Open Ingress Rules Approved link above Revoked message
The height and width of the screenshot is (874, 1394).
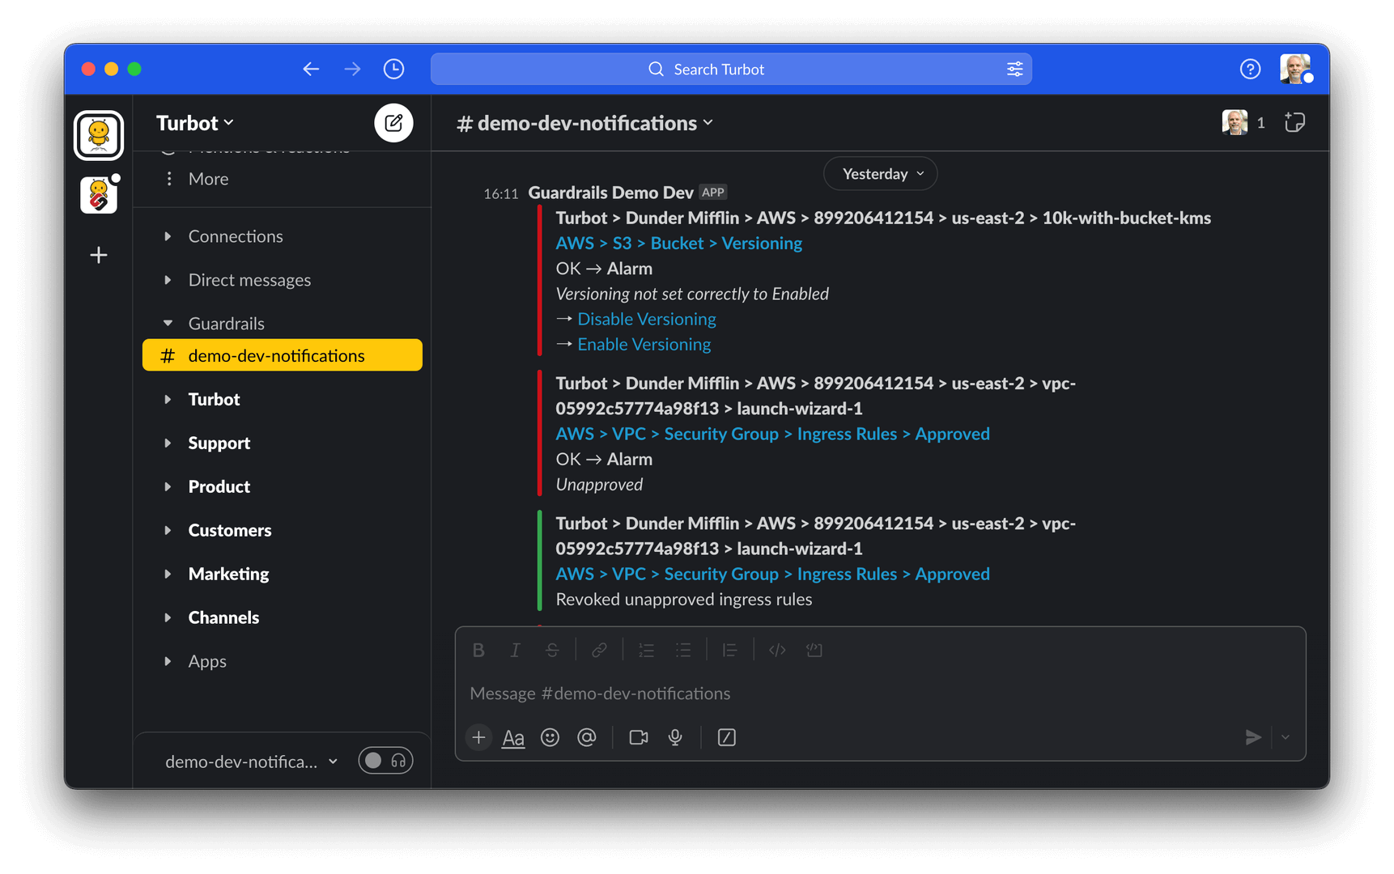[772, 575]
